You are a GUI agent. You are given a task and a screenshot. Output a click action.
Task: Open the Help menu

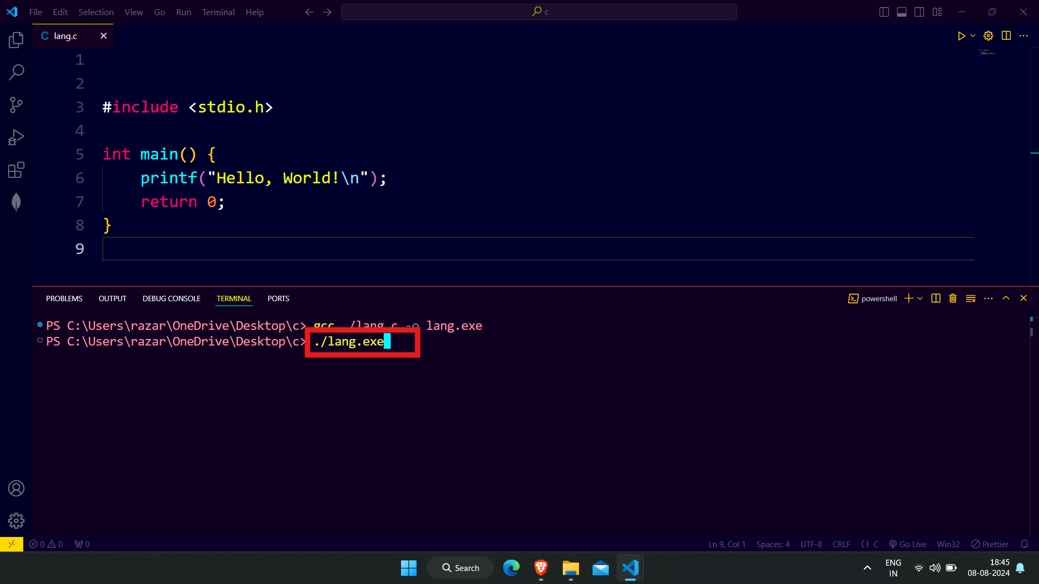254,12
